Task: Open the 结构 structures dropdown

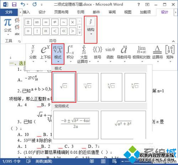Action: pos(91,30)
